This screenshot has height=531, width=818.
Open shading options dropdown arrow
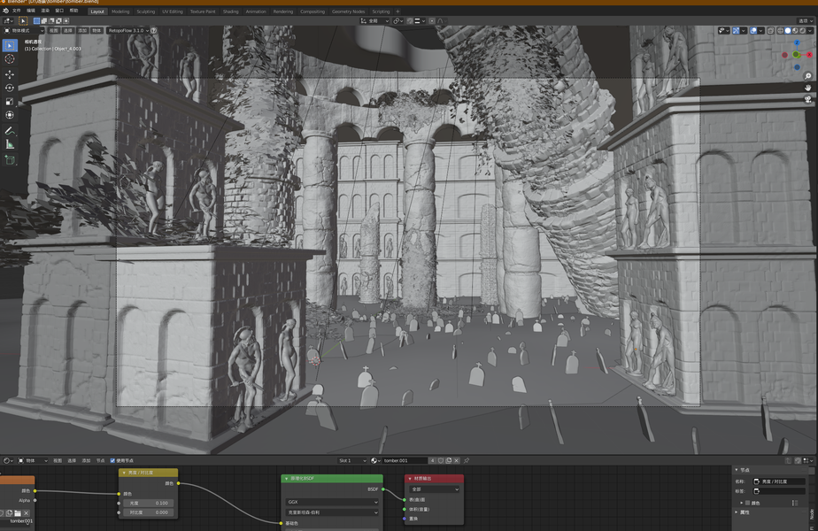810,31
